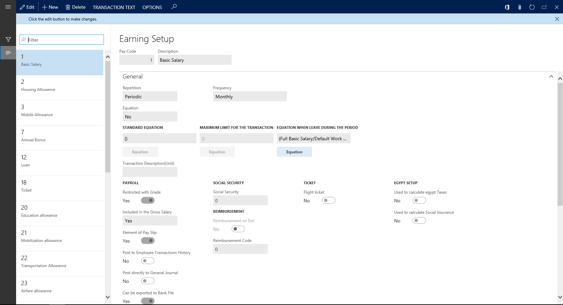Open the hamburger navigation menu

(x=8, y=7)
